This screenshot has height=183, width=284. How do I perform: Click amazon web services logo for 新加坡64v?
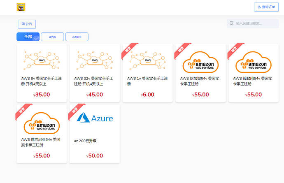point(200,62)
